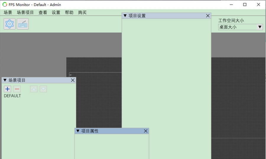Click the red minus remove scene item button
266x159 pixels.
pos(17,89)
